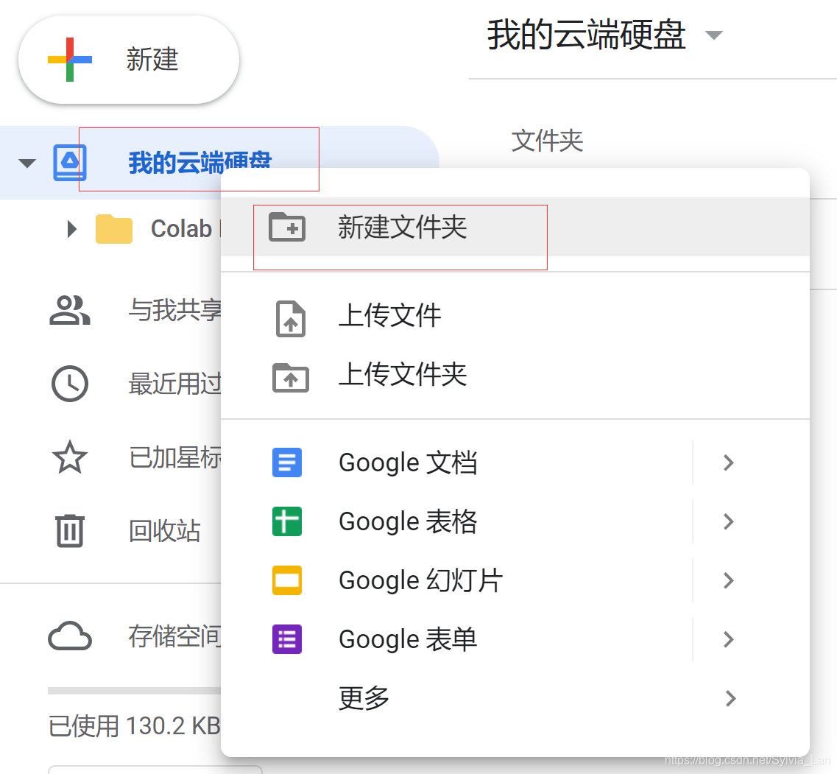Click the upload file icon
The height and width of the screenshot is (774, 837).
290,318
